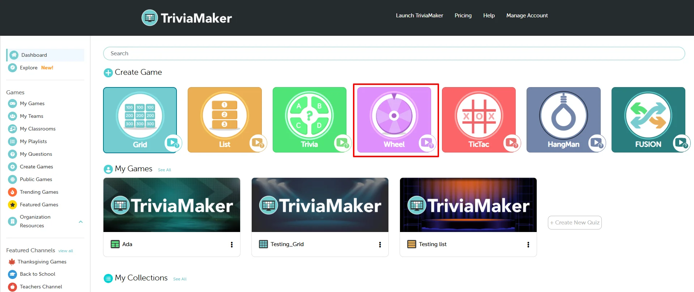Click the Ada grid type icon
The height and width of the screenshot is (292, 694).
(115, 244)
